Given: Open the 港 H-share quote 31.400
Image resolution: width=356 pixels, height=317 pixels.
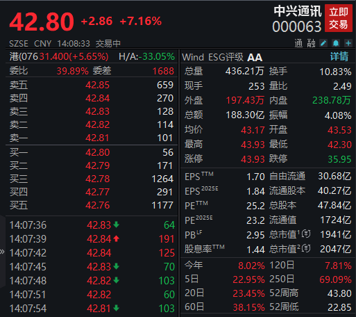Looking at the screenshot, I should 74,56.
